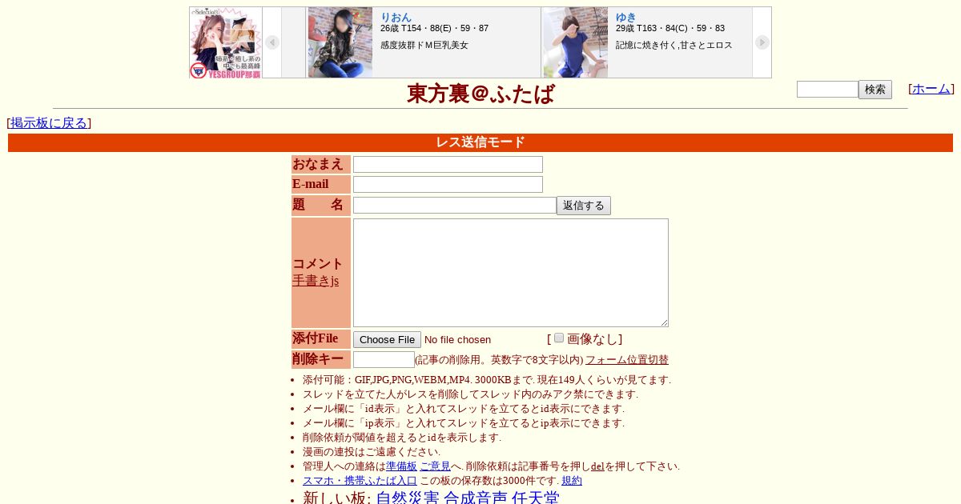Click りおん description 感度抜群ドM巨乳美女

click(424, 45)
